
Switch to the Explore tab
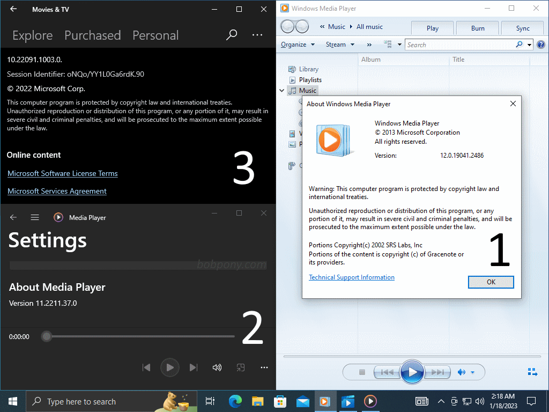coord(33,35)
